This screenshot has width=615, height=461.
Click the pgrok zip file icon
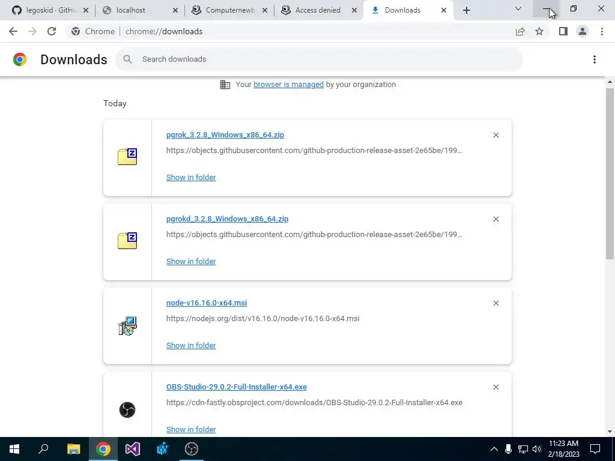pyautogui.click(x=127, y=157)
